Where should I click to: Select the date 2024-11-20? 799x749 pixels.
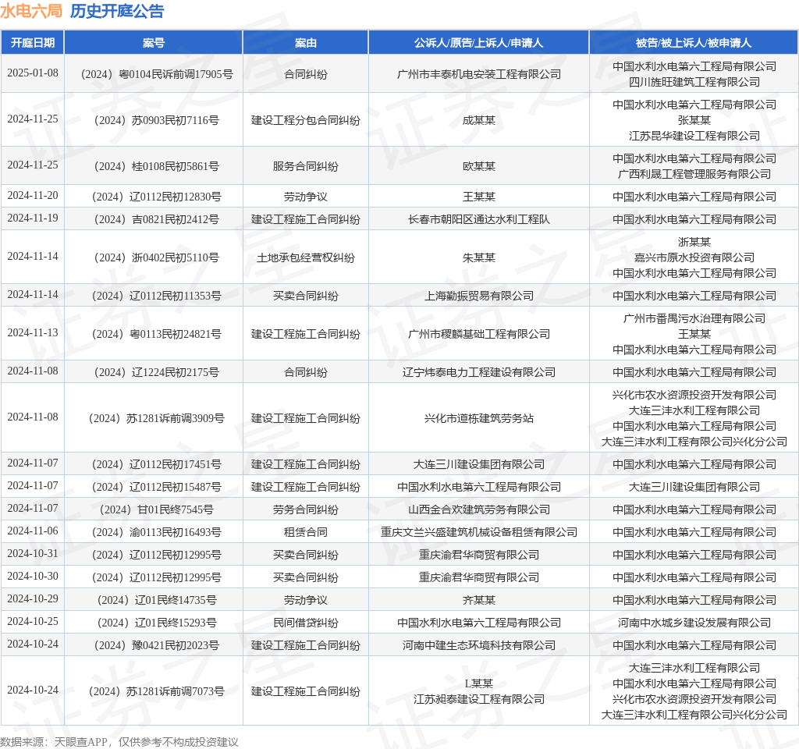coord(33,195)
